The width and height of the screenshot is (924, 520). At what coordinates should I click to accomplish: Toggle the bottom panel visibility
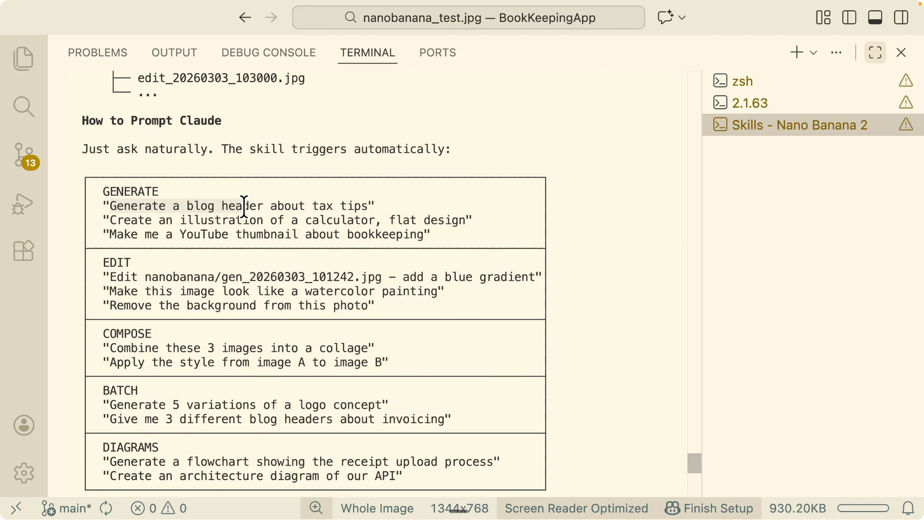point(875,18)
